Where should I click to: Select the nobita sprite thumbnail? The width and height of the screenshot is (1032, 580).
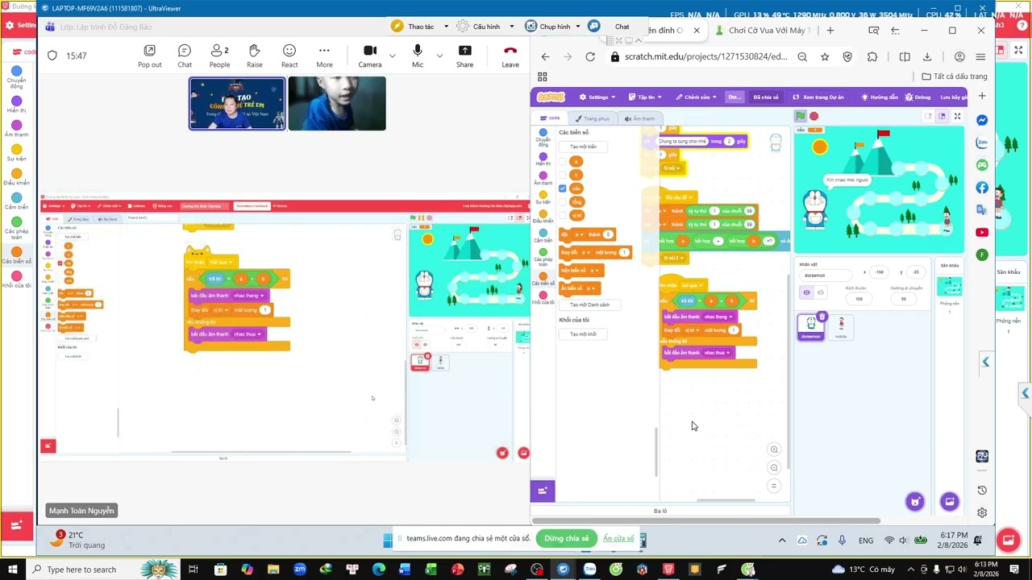point(842,327)
